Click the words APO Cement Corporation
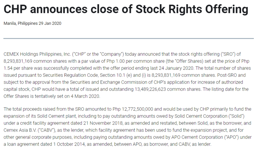The width and height of the screenshot is (268, 153). click(x=197, y=137)
